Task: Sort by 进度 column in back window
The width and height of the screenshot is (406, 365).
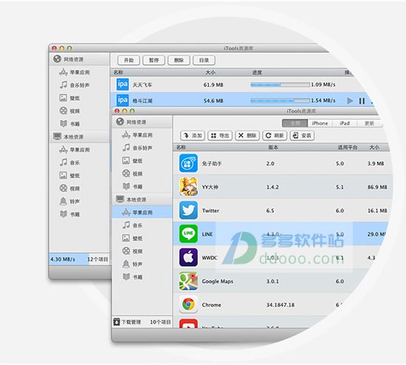Action: [257, 72]
